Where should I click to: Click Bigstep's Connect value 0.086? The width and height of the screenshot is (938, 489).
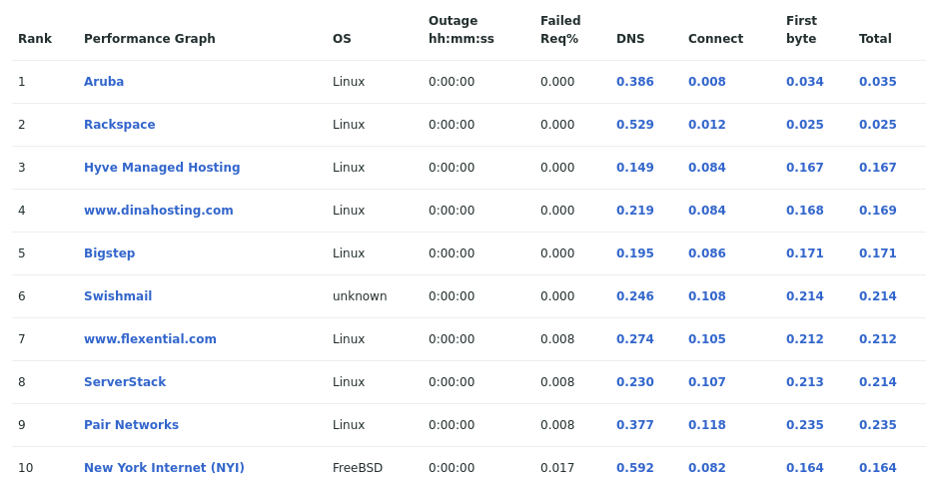coord(706,253)
